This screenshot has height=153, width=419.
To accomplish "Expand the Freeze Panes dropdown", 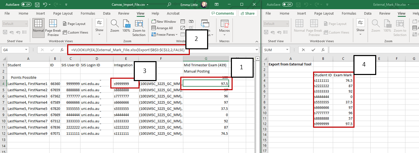I will (165, 34).
